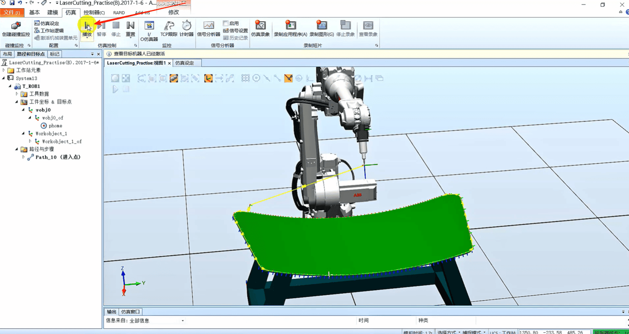This screenshot has width=629, height=334.
Task: Switch to the 仿真窗口 output tab
Action: click(x=131, y=312)
